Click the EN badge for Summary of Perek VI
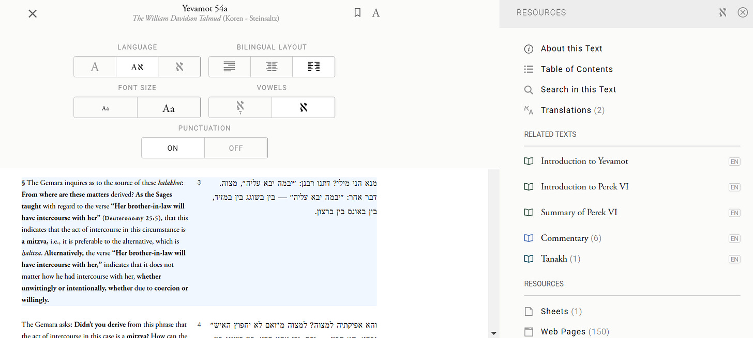The height and width of the screenshot is (338, 753). click(x=734, y=213)
